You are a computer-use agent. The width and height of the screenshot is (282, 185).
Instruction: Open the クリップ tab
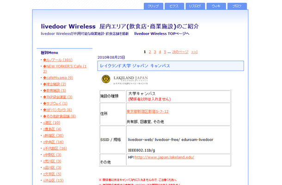click(x=153, y=6)
